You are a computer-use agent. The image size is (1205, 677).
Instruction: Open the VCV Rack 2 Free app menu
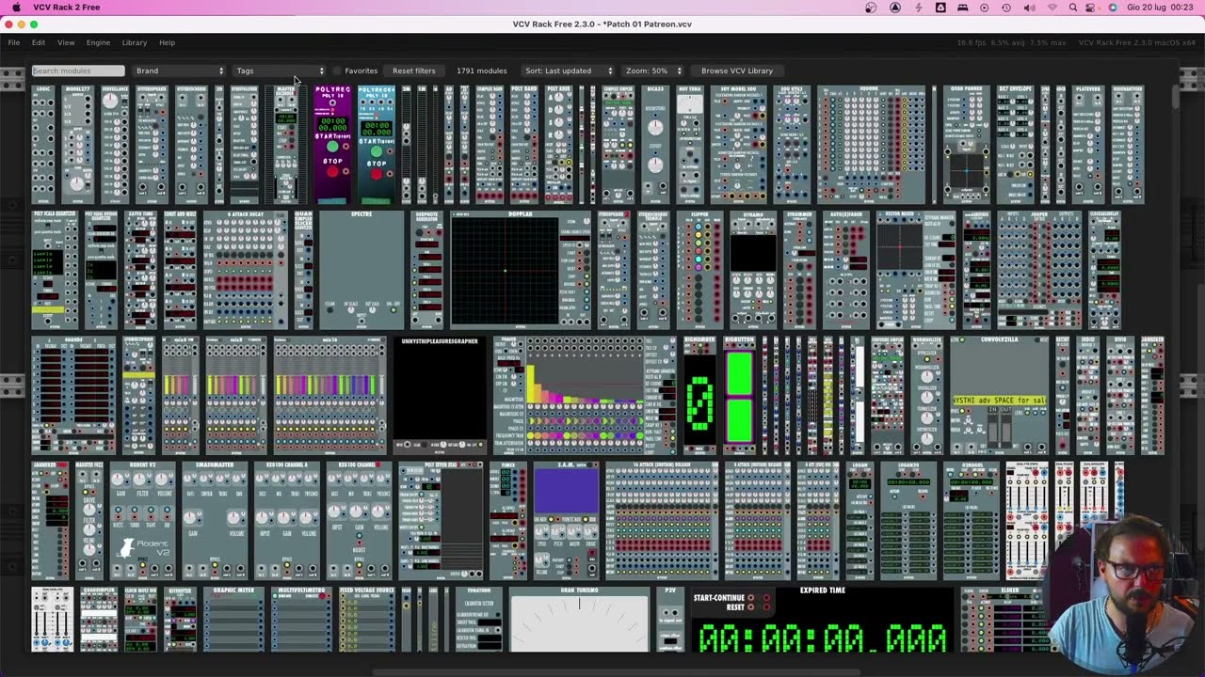coord(66,8)
